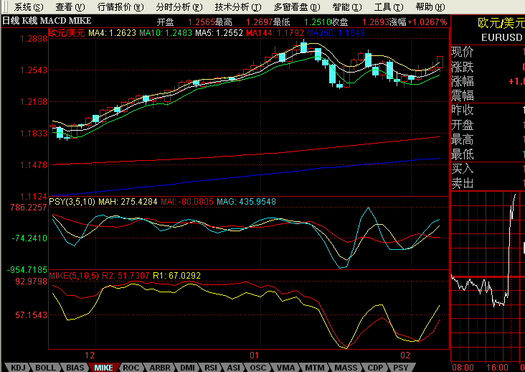Open the 智能(I) menu
The height and width of the screenshot is (372, 525).
[347, 7]
